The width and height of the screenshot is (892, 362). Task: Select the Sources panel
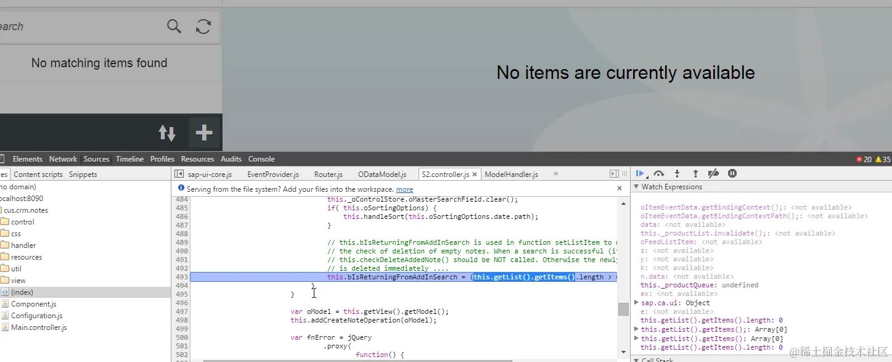coord(96,159)
